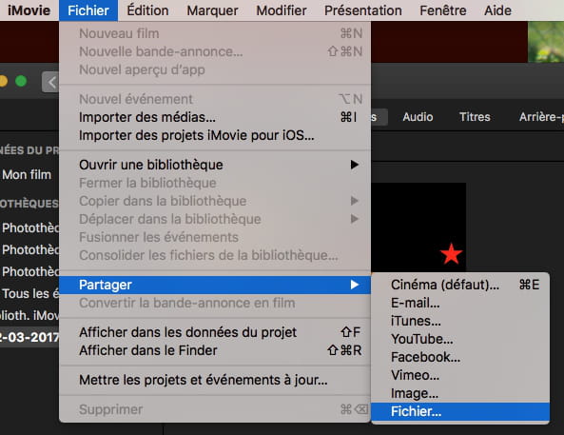Open the Aide menu
The height and width of the screenshot is (435, 564).
pos(497,10)
